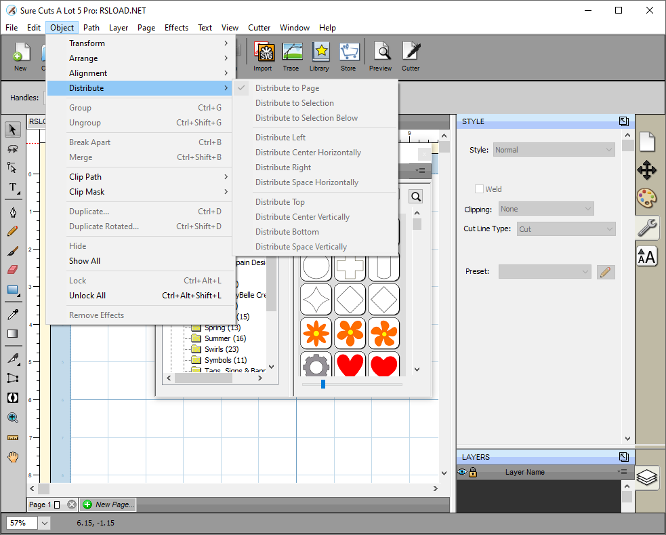
Task: Open the Document page side panel
Action: (x=647, y=142)
